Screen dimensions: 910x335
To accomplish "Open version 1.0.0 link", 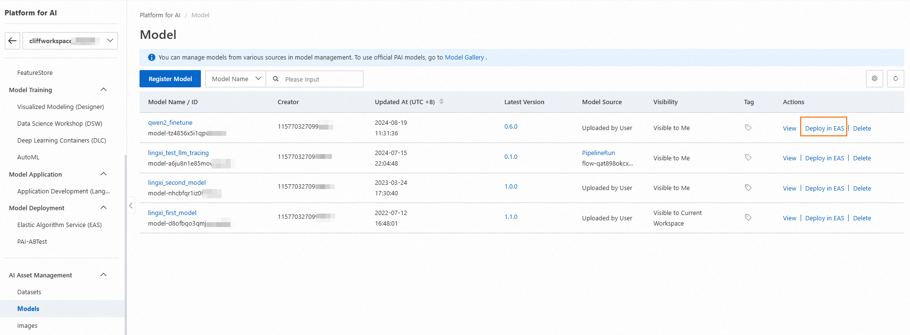I will coord(511,186).
